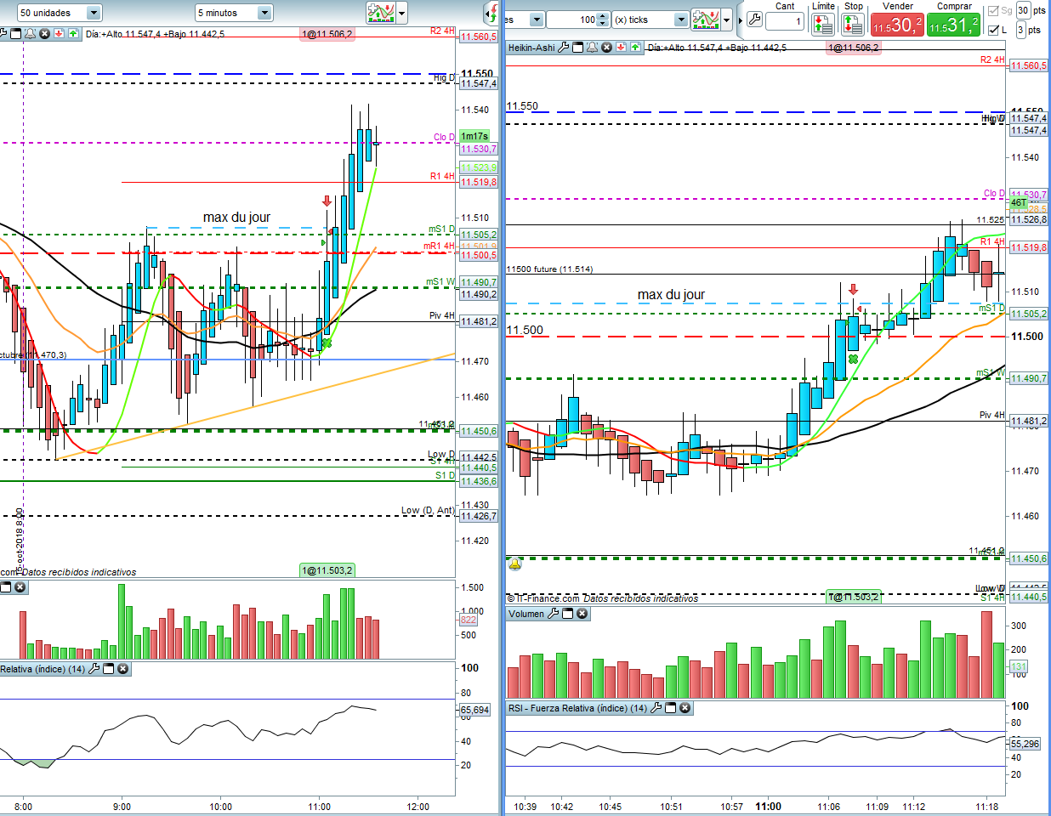
Task: Open left RSI panel wrench settings
Action: click(94, 669)
